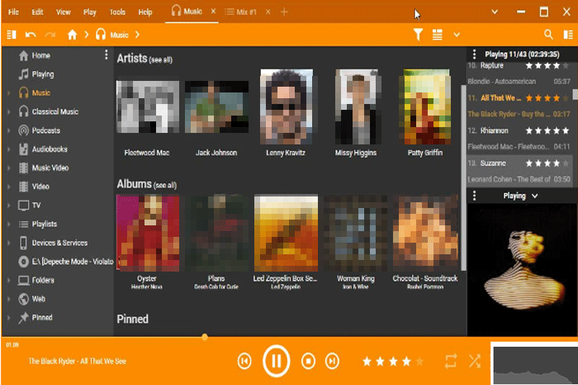This screenshot has height=385, width=578.
Task: Click the Artists "see all" link
Action: (160, 60)
